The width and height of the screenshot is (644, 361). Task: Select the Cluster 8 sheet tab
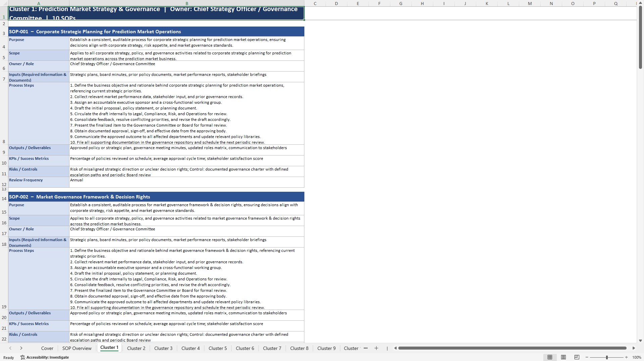coord(299,348)
